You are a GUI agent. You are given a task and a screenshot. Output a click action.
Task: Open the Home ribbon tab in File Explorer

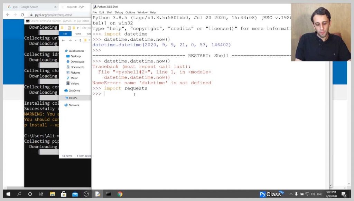[x=78, y=34]
